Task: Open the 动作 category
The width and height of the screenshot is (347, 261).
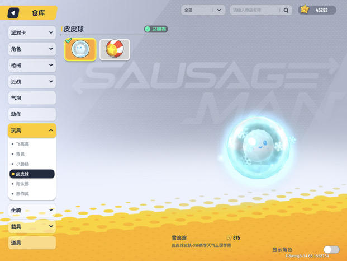Action: (x=32, y=114)
